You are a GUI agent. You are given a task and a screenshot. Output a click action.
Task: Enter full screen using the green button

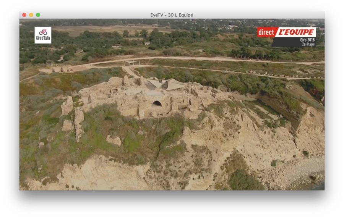pyautogui.click(x=38, y=15)
